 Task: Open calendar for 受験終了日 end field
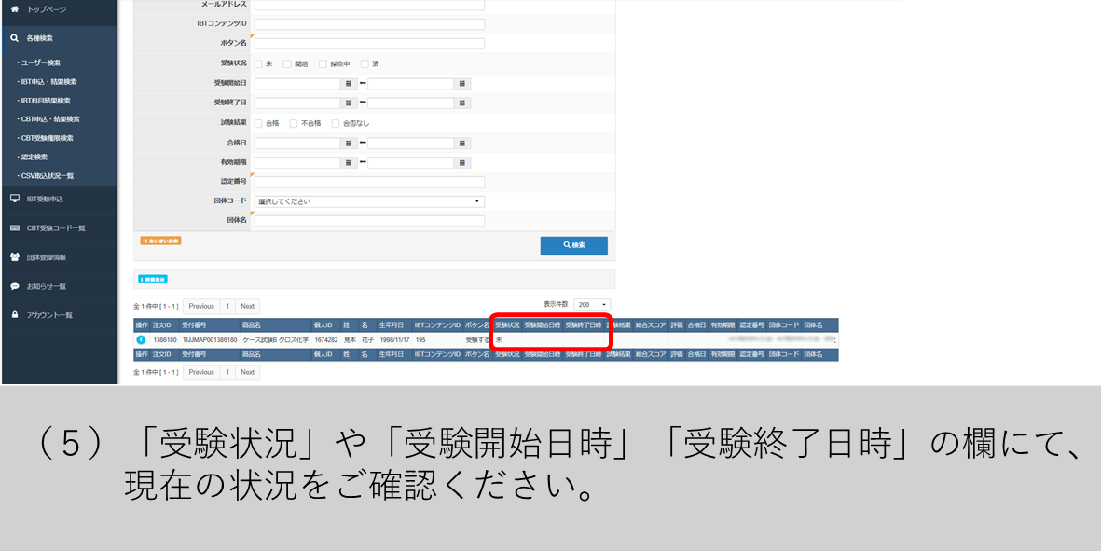point(462,103)
